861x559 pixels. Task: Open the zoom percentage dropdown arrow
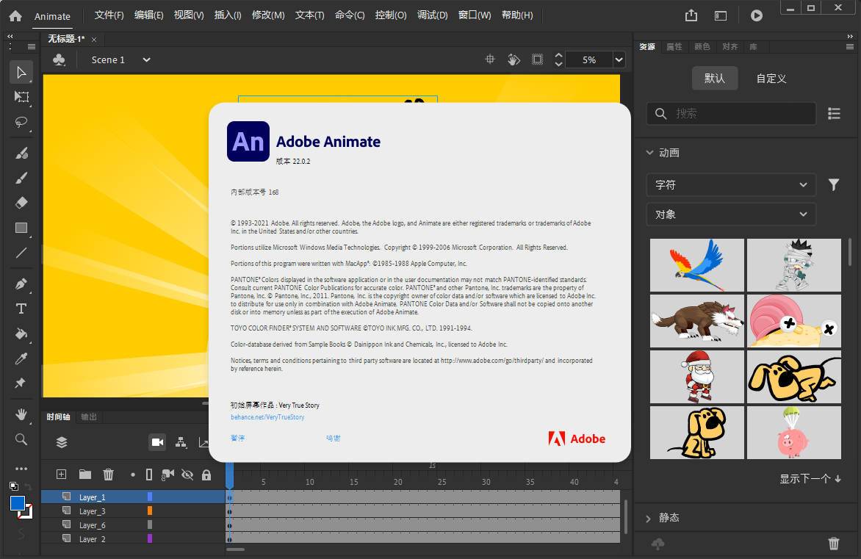pos(619,59)
